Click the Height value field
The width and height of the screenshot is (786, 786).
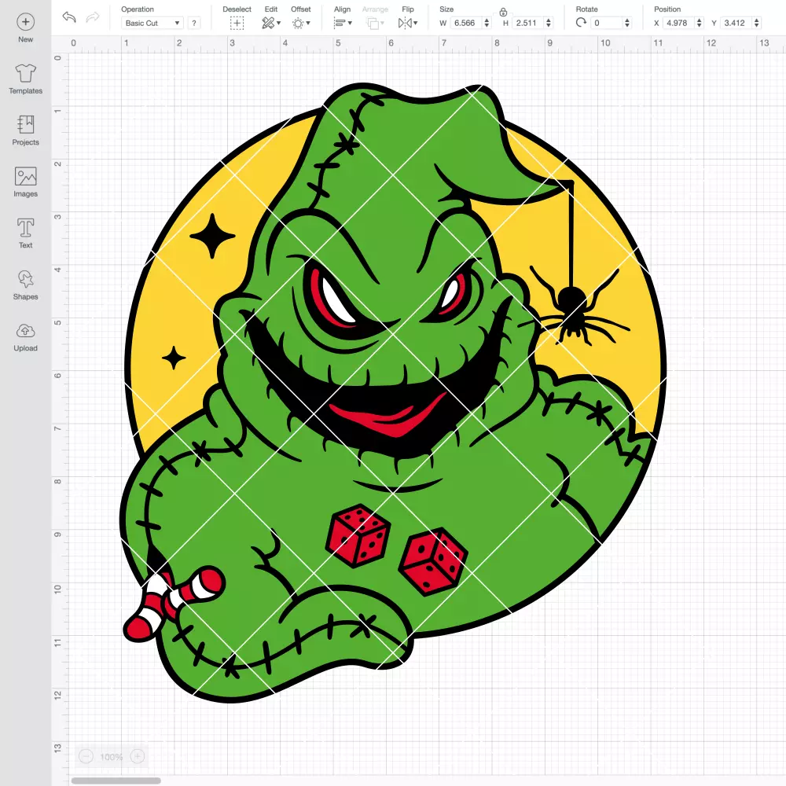pos(527,23)
